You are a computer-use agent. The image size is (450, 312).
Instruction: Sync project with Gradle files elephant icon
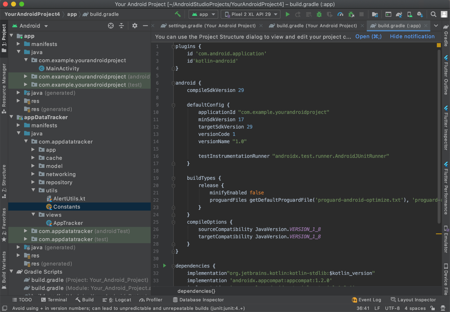[399, 14]
